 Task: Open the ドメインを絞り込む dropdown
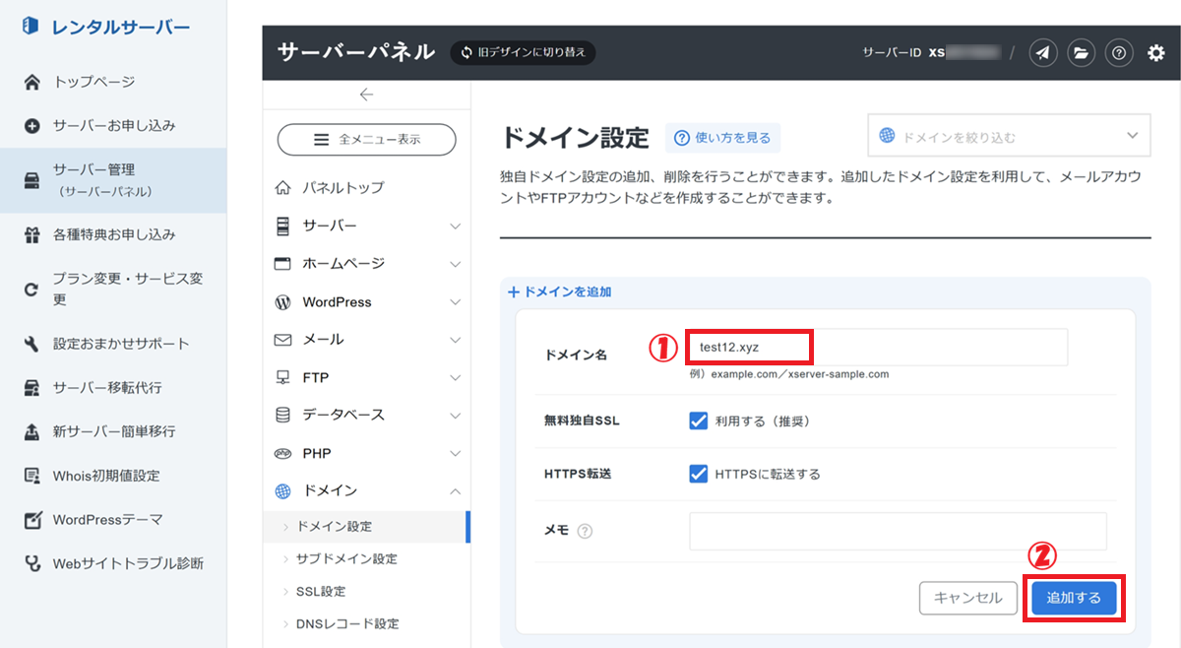(x=1009, y=136)
